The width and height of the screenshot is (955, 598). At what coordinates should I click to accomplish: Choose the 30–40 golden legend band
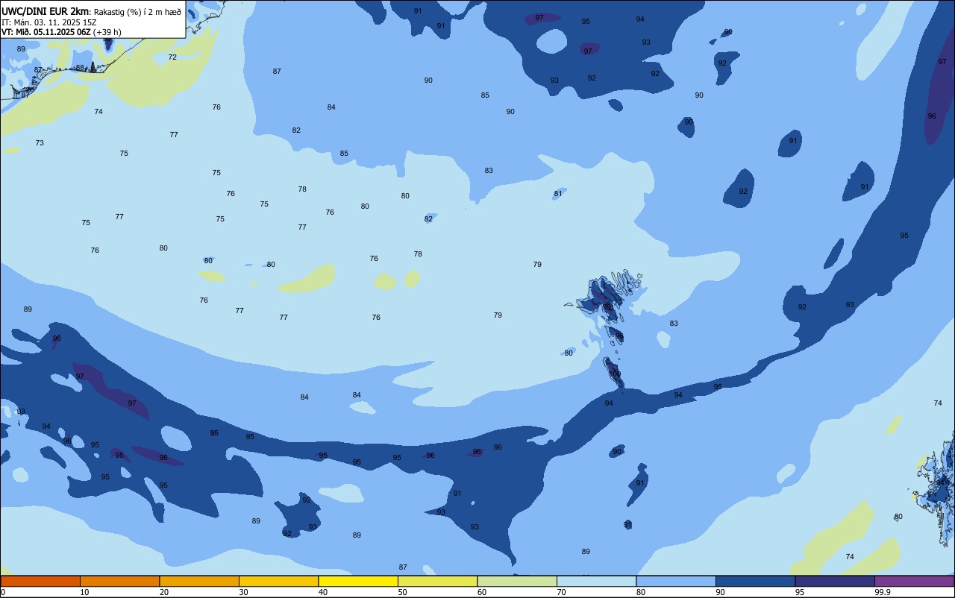(x=278, y=581)
